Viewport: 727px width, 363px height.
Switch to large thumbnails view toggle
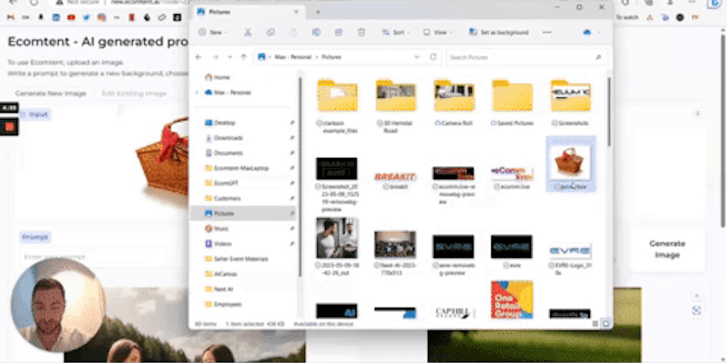(606, 323)
